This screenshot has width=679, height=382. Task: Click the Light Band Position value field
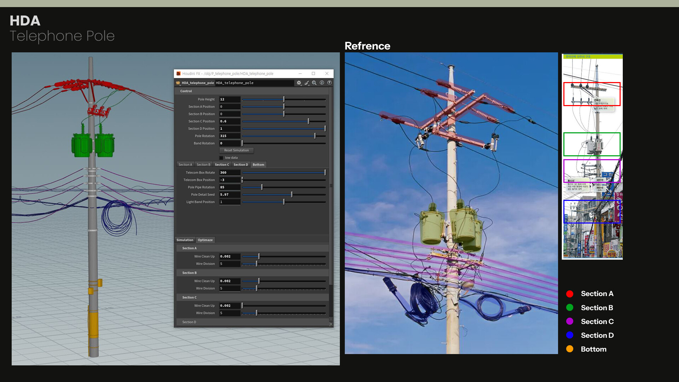tap(230, 202)
